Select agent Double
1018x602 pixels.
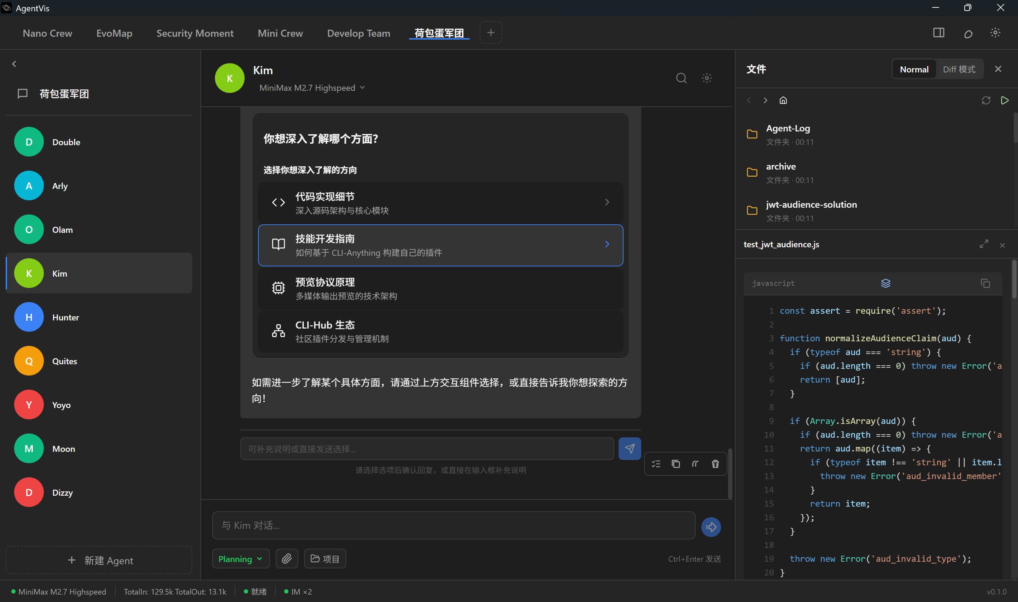pos(99,142)
